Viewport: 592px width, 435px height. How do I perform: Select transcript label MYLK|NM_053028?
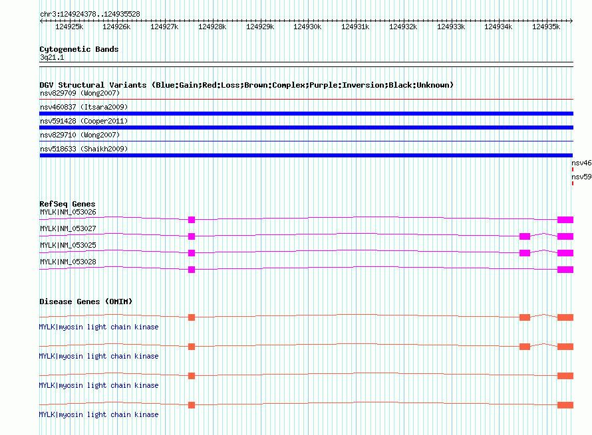point(68,262)
